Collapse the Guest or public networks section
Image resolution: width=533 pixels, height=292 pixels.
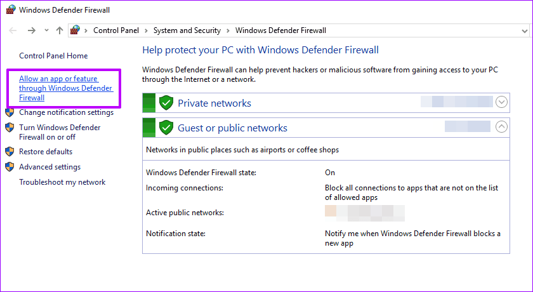coord(501,126)
